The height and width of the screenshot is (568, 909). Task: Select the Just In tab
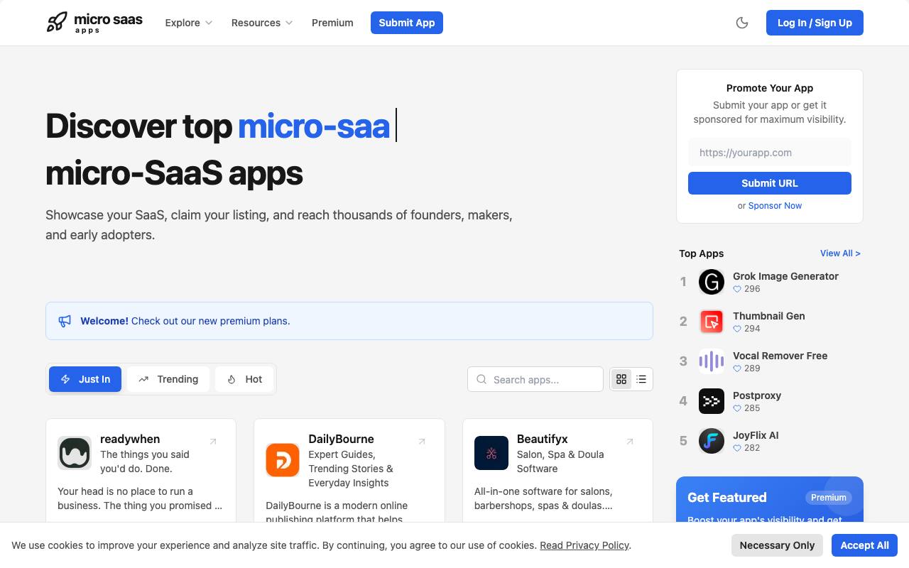click(x=85, y=379)
